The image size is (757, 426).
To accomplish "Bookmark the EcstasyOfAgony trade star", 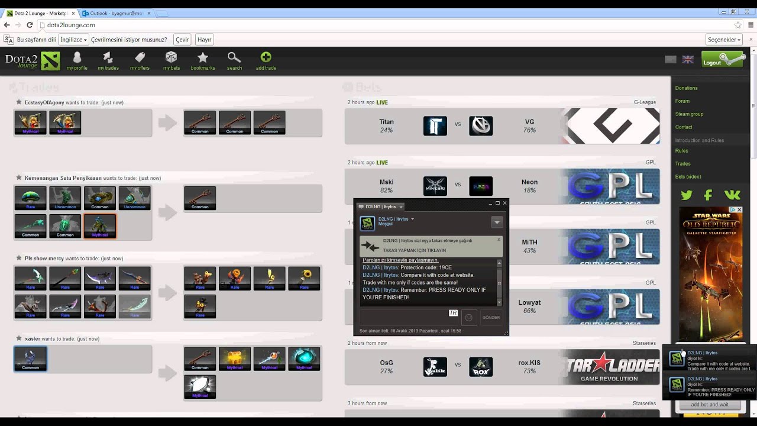I will pyautogui.click(x=19, y=102).
